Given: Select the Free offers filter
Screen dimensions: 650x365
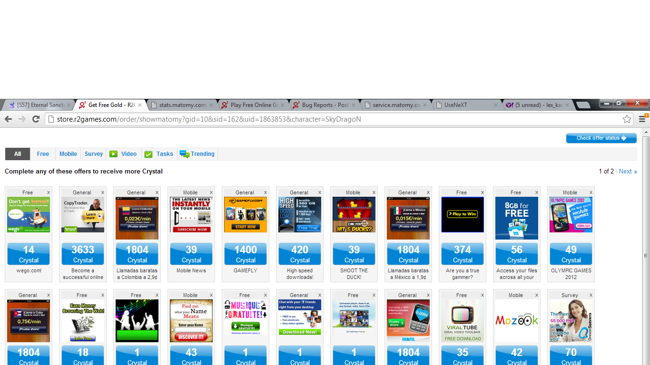Looking at the screenshot, I should (x=43, y=154).
